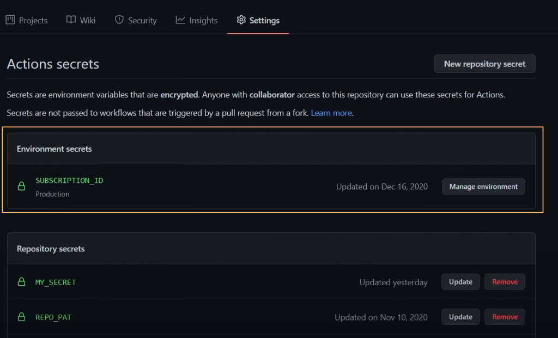558x338 pixels.
Task: Update the MY_SECRET secret
Action: coord(460,282)
